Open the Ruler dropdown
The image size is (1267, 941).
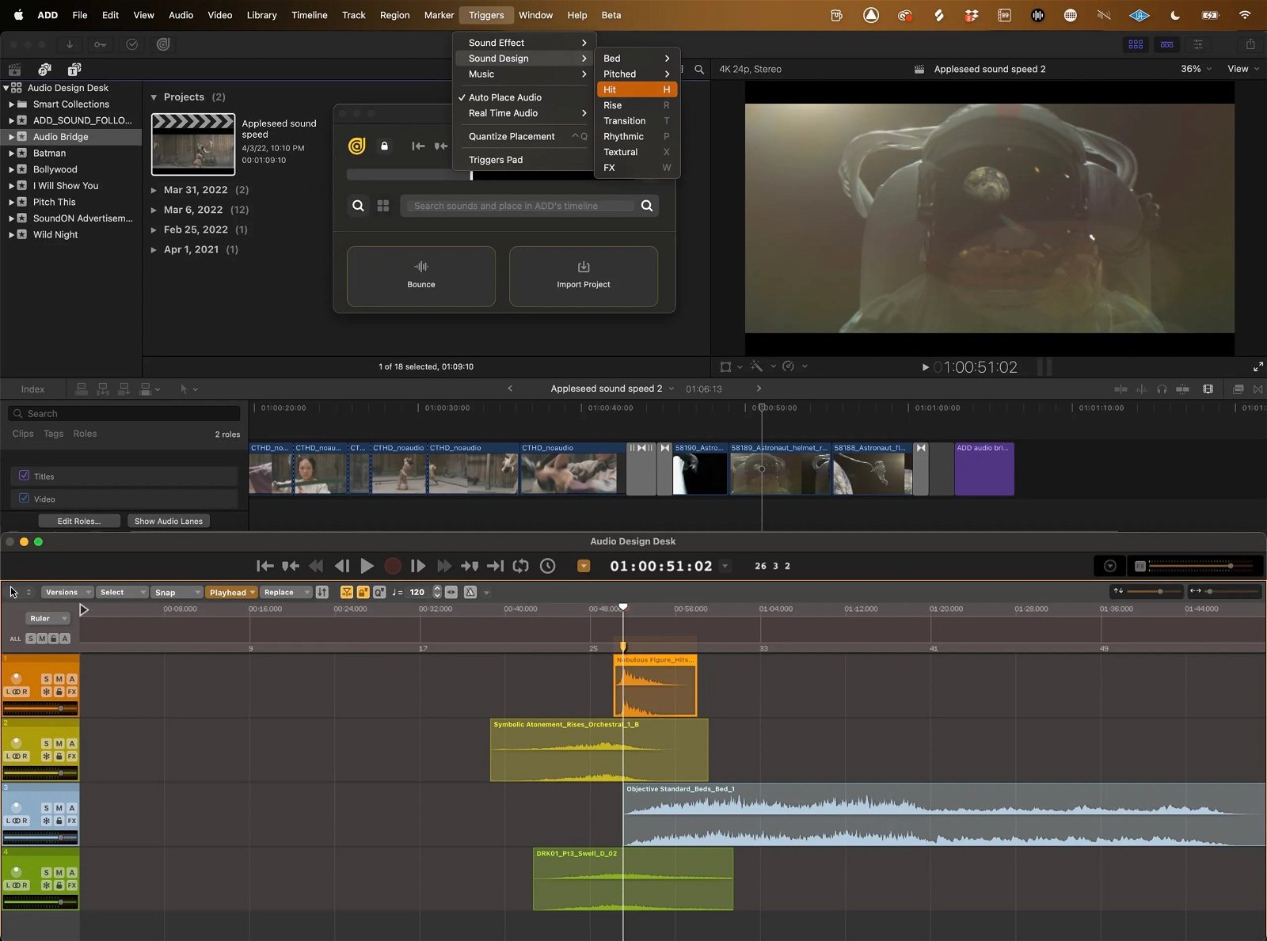48,618
